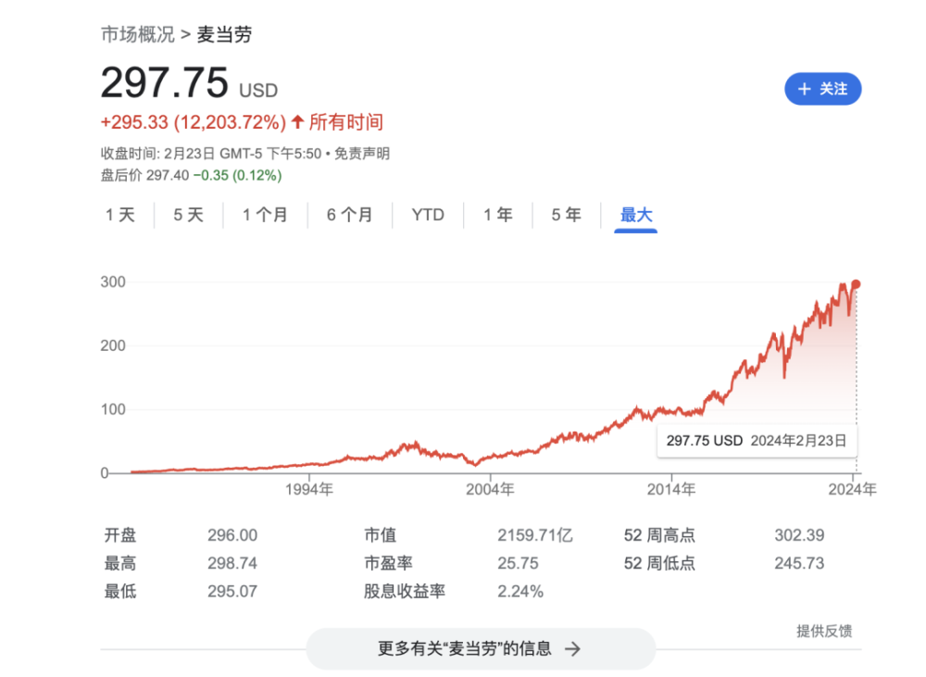Viewport: 926px width, 677px height.
Task: Click the arrow icon in more-info button
Action: [573, 649]
